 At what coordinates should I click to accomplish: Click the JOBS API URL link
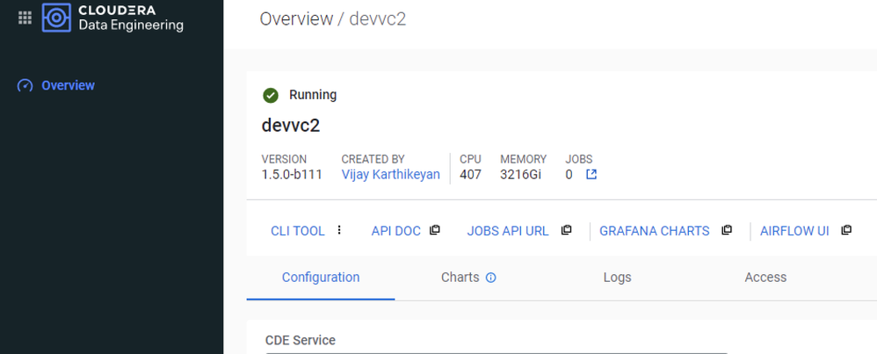pos(508,230)
